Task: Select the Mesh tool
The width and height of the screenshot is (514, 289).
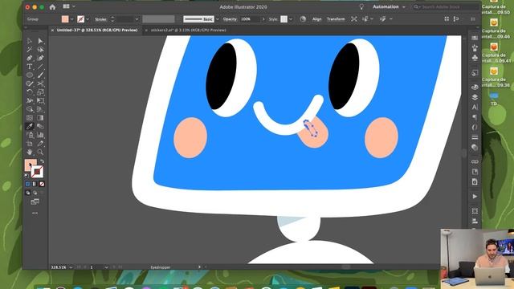Action: (30, 118)
